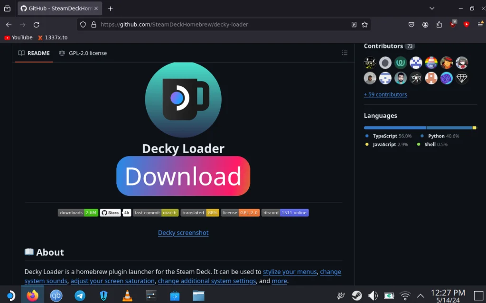Screen dimensions: 486x303
Task: Open Firefox View recent browsing
Action: click(x=8, y=9)
